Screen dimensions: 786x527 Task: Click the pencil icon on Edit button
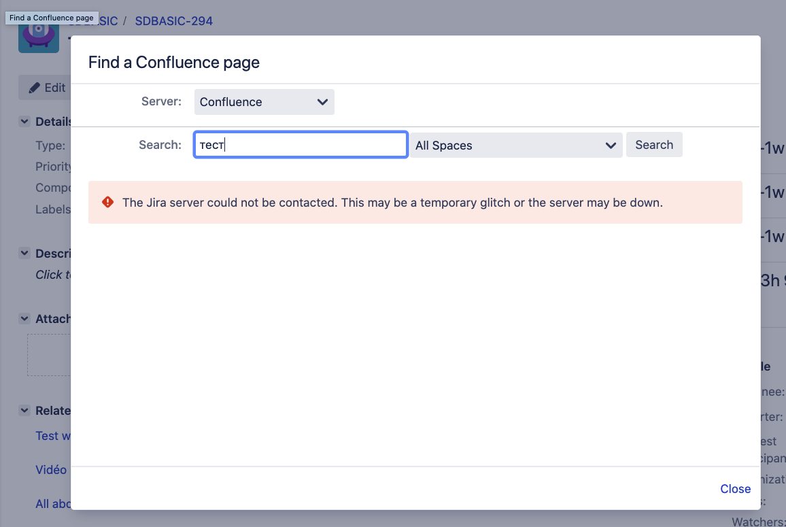pyautogui.click(x=34, y=88)
